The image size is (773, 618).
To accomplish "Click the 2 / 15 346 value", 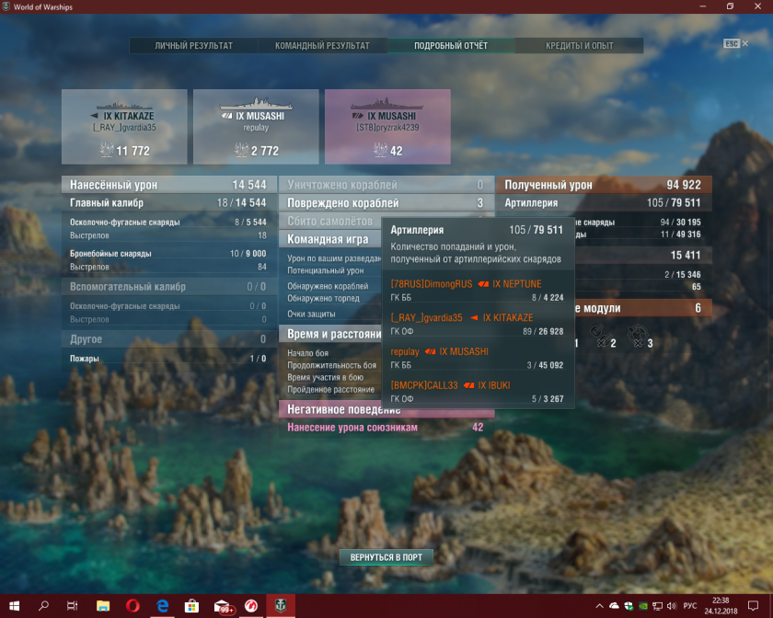I will click(682, 275).
